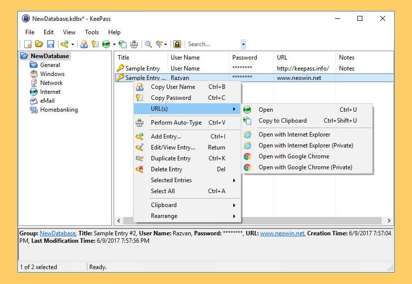
Task: Click the Add Entry key toolbar icon
Action: pos(65,44)
